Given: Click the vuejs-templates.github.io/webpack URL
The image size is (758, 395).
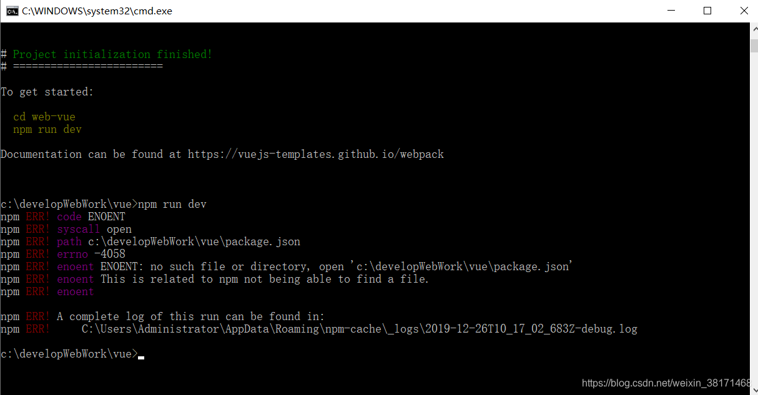Looking at the screenshot, I should pyautogui.click(x=316, y=154).
